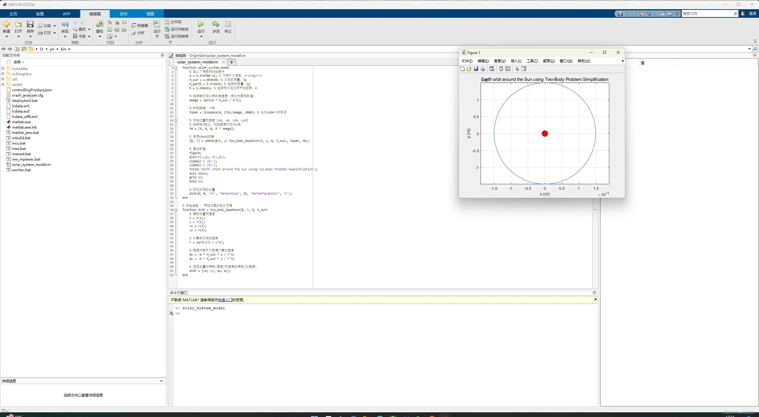Click 运行到结束 (Run to End)

coord(177,36)
